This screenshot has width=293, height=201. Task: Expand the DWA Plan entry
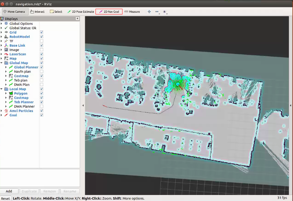[6, 84]
